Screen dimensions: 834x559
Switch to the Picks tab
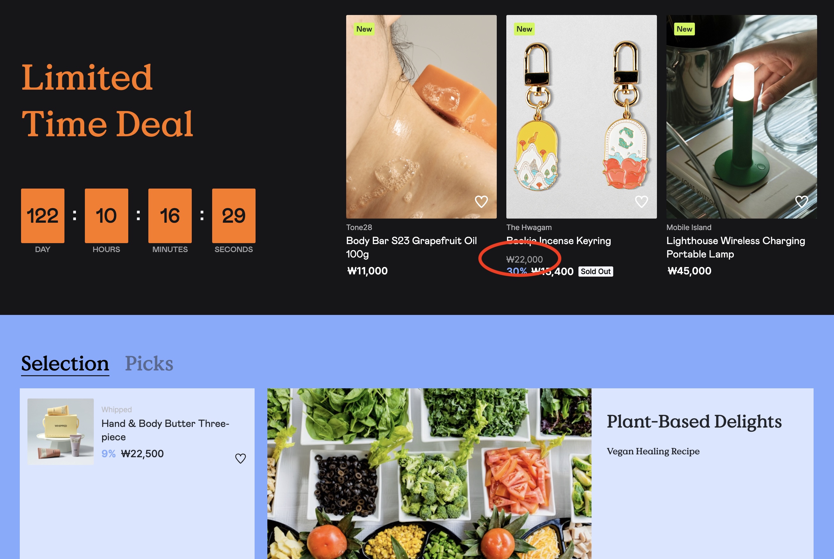pyautogui.click(x=149, y=364)
